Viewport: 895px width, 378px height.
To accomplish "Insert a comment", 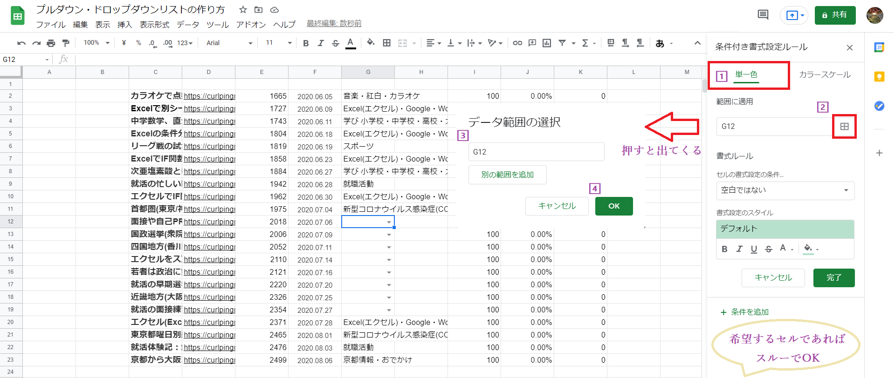I will [x=532, y=43].
